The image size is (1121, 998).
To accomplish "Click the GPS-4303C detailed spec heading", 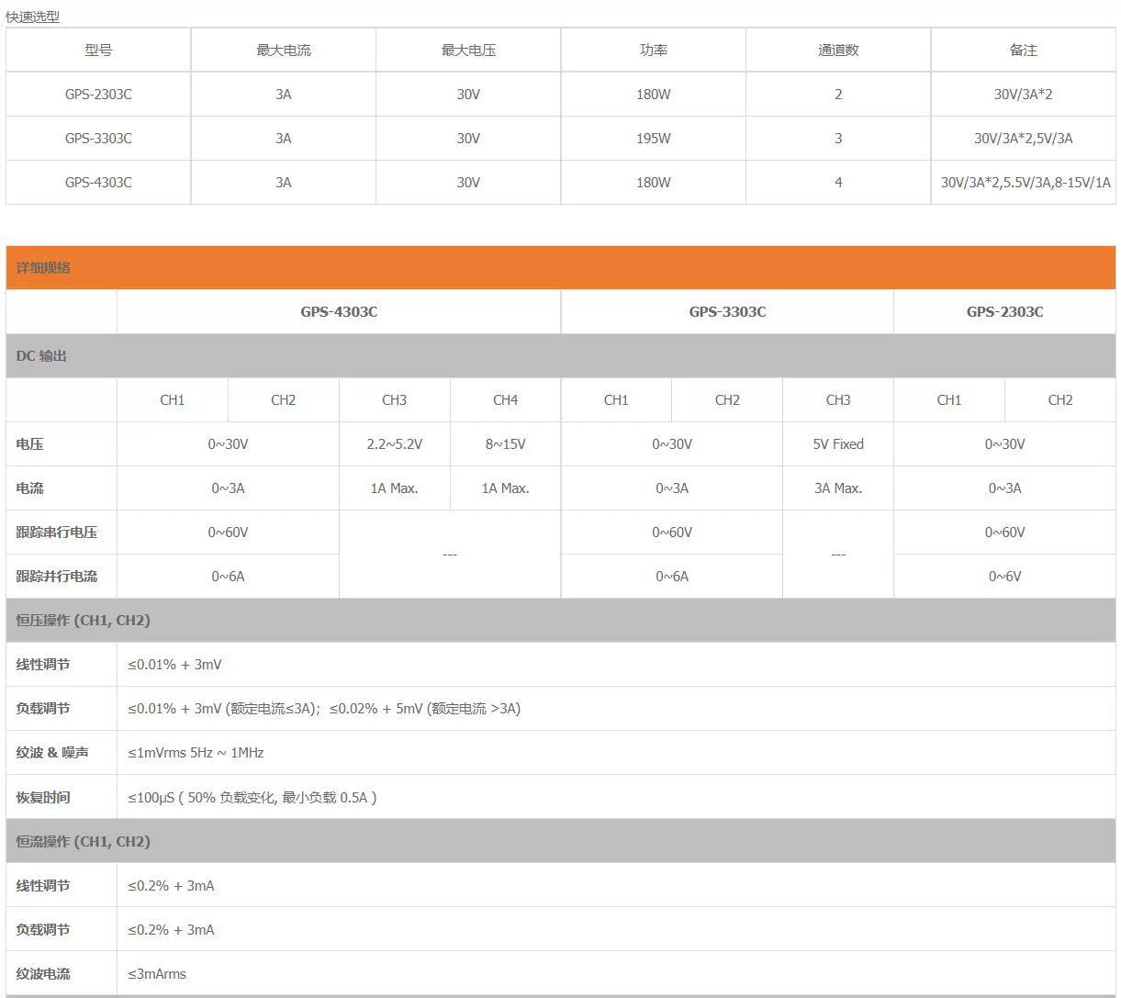I will pyautogui.click(x=339, y=312).
